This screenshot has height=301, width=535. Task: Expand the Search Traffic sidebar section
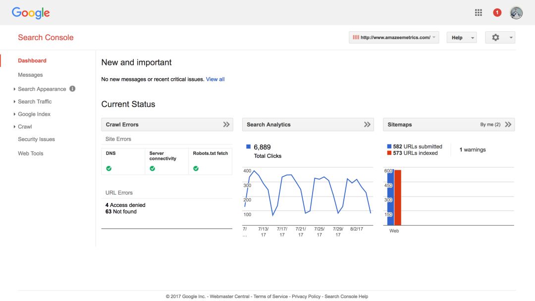coord(35,101)
